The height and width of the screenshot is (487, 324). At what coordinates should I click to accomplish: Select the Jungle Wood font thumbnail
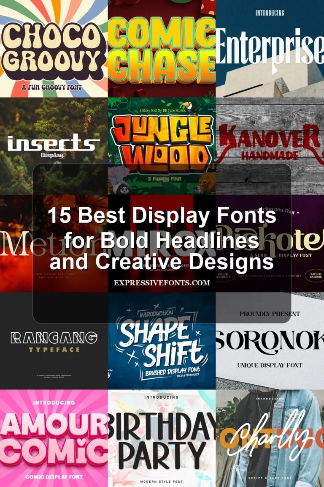pos(162,146)
